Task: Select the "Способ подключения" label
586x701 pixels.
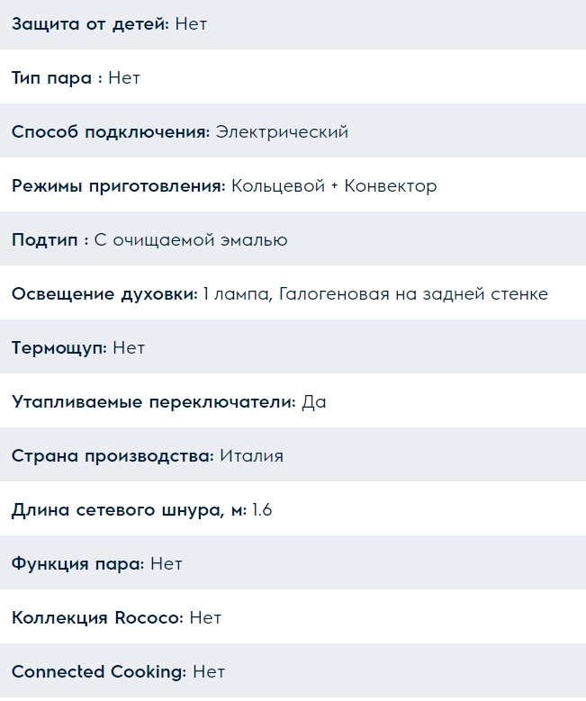Action: [111, 132]
